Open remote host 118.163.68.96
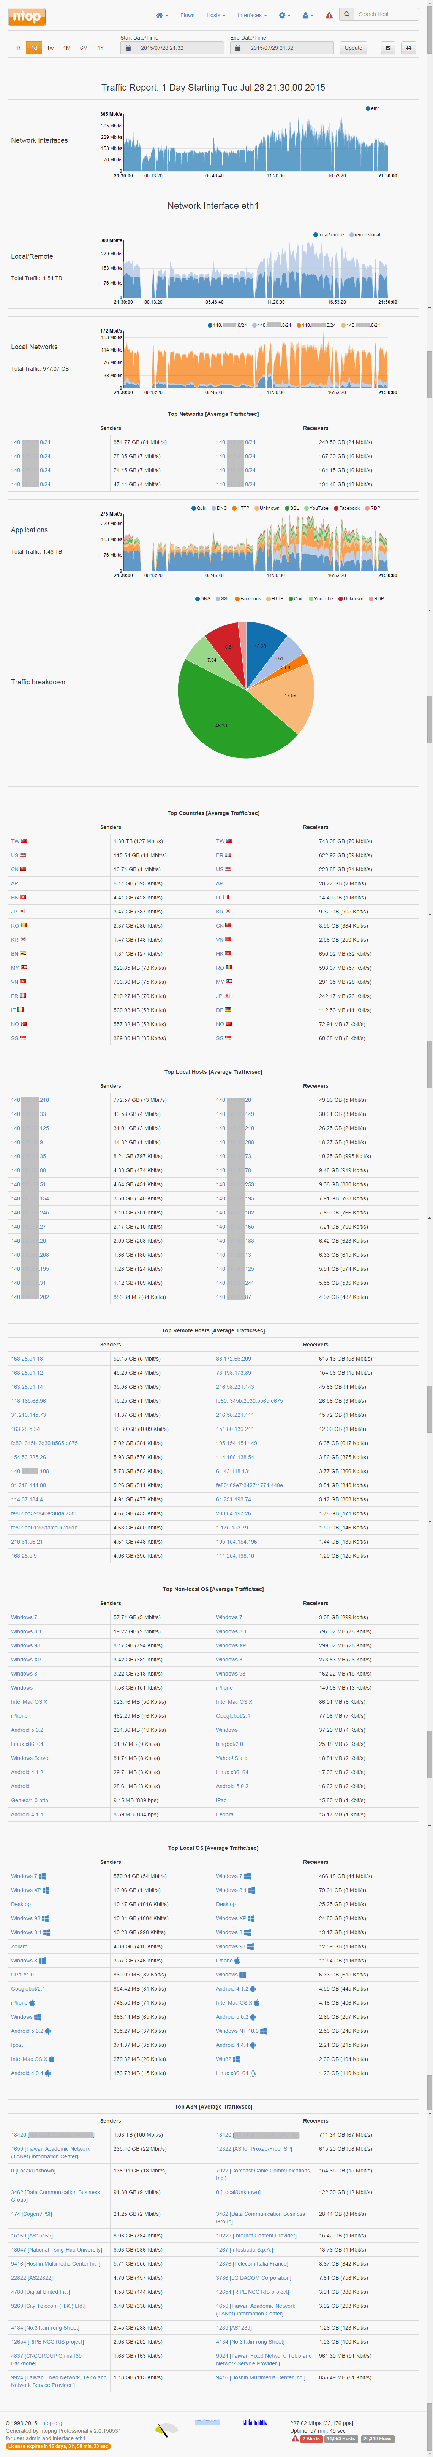The height and width of the screenshot is (2457, 433). click(x=28, y=1401)
